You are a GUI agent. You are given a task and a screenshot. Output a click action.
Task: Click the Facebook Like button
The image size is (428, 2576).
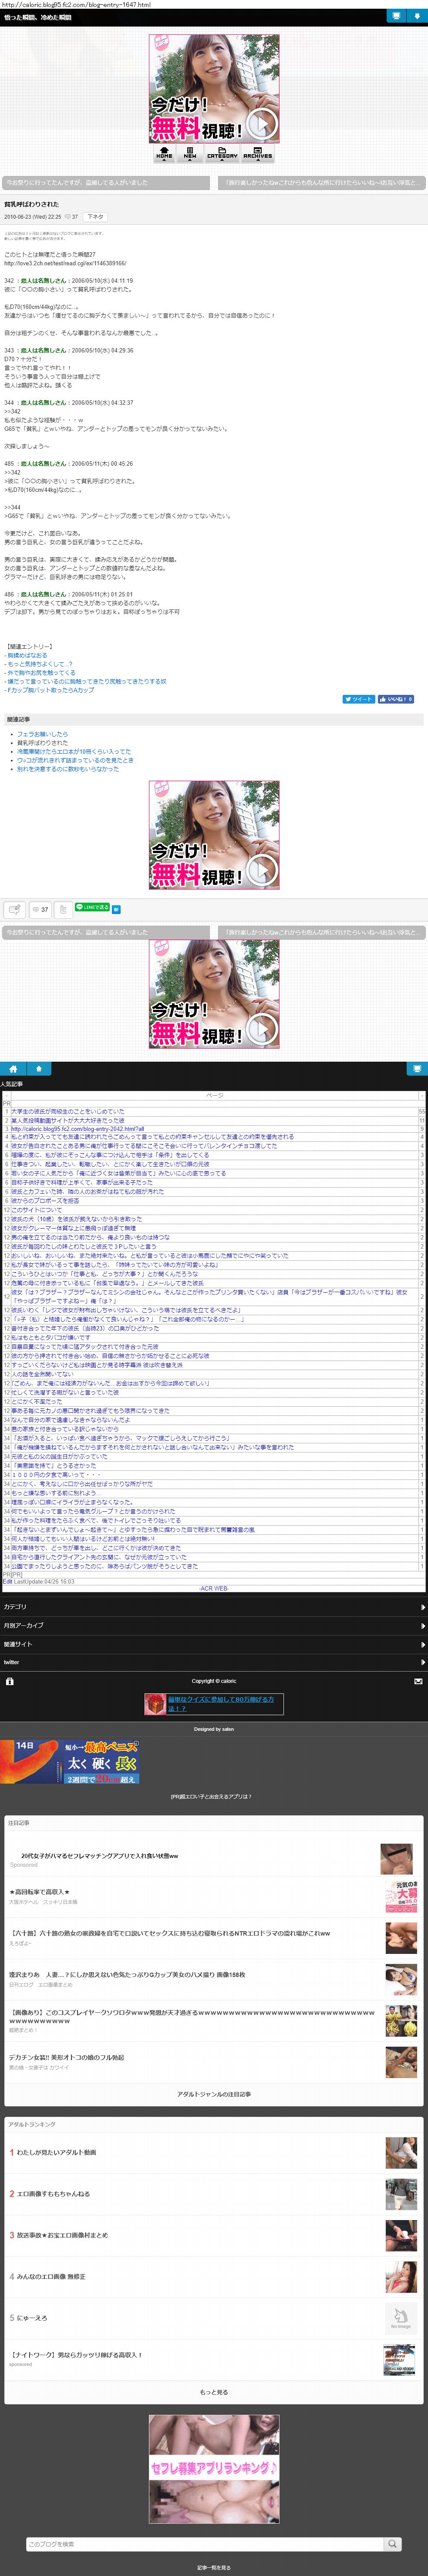[396, 699]
